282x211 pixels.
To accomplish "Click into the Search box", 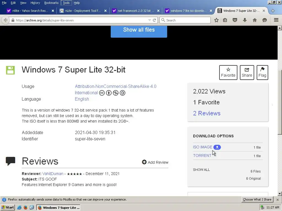I will click(x=185, y=20).
